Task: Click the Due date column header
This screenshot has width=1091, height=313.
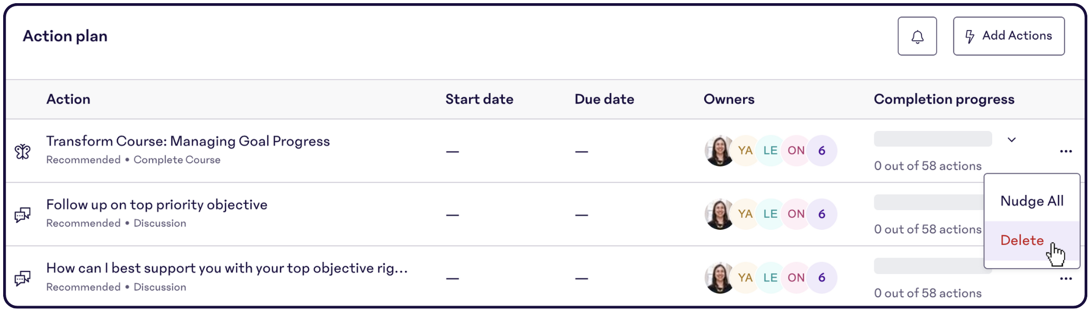Action: point(604,99)
